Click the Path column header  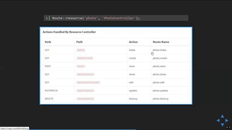79,42
